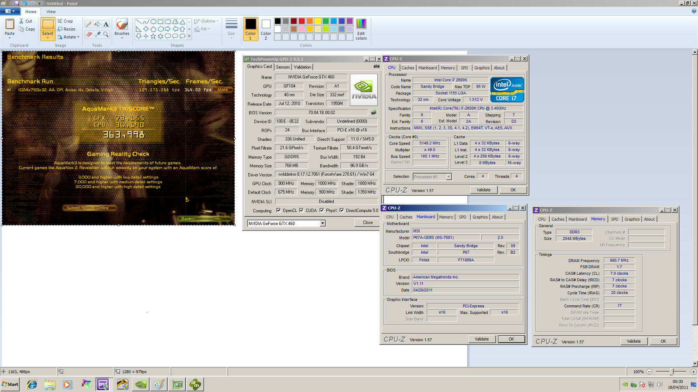Click the Undo icon in quick access toolbar
This screenshot has height=392, width=698.
[24, 3]
